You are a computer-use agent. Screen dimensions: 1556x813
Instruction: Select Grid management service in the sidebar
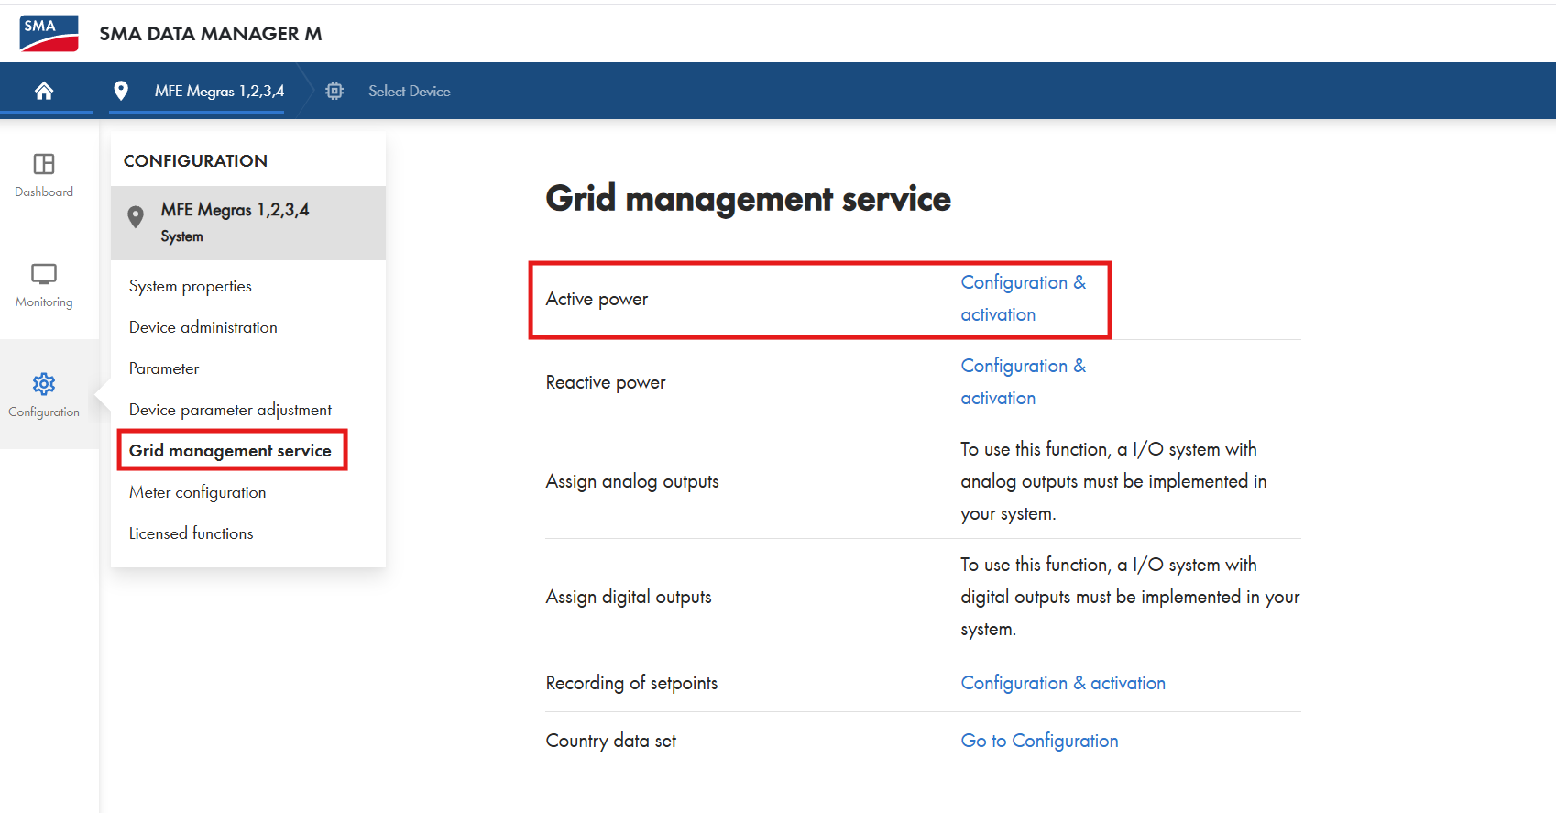[x=230, y=450]
